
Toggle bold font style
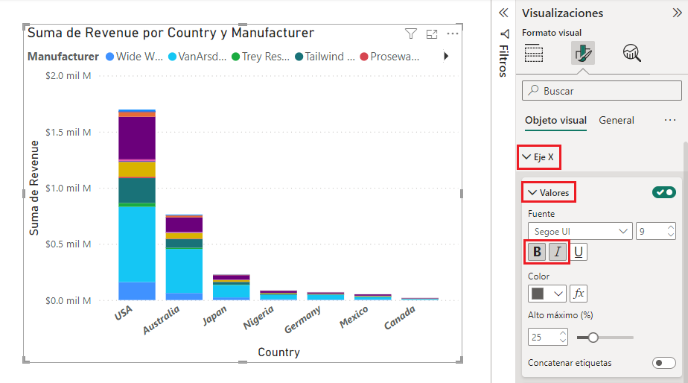pyautogui.click(x=537, y=252)
